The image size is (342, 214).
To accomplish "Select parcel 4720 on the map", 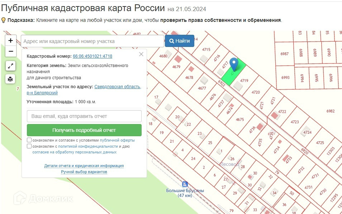I will (256, 92).
